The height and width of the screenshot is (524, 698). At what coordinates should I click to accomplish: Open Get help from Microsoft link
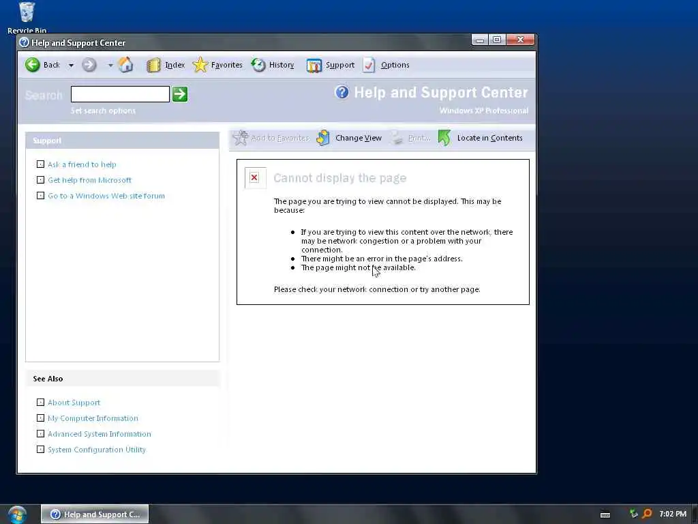point(89,180)
